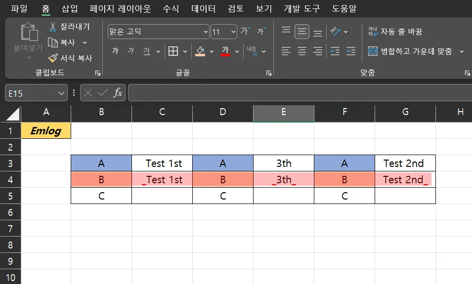Toggle wrap text (자동 줄 바꿈)
The width and height of the screenshot is (472, 284).
click(395, 31)
